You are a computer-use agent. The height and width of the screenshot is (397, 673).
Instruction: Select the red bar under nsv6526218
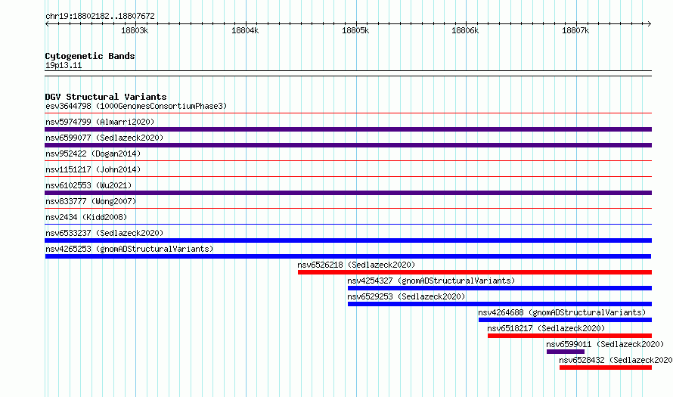[475, 272]
